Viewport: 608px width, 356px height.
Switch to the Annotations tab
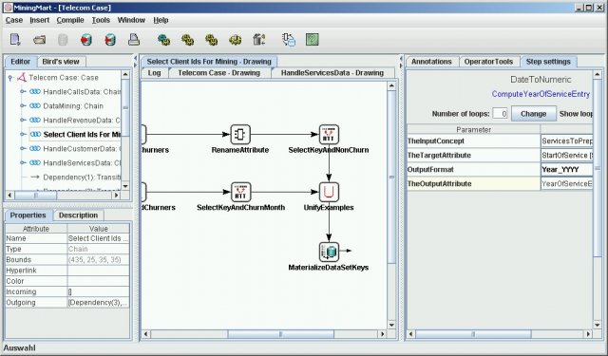pos(431,62)
